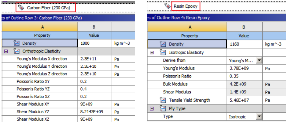Click Poisson's Ratio YZ value 0.4

tap(95, 89)
